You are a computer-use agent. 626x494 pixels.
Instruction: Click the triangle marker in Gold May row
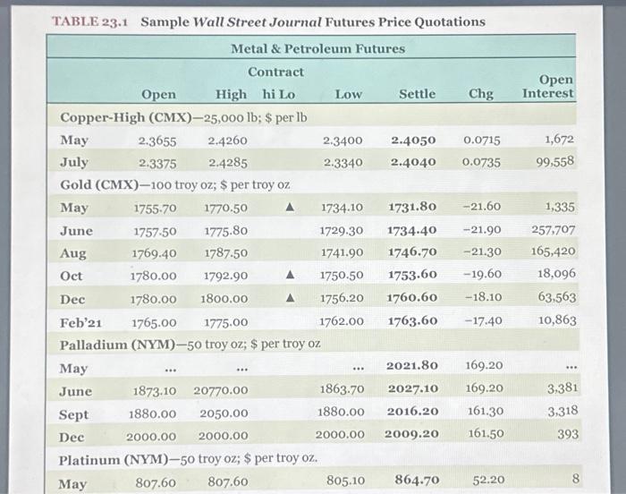[291, 207]
